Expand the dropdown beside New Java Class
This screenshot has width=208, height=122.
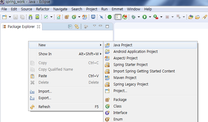point(79,17)
